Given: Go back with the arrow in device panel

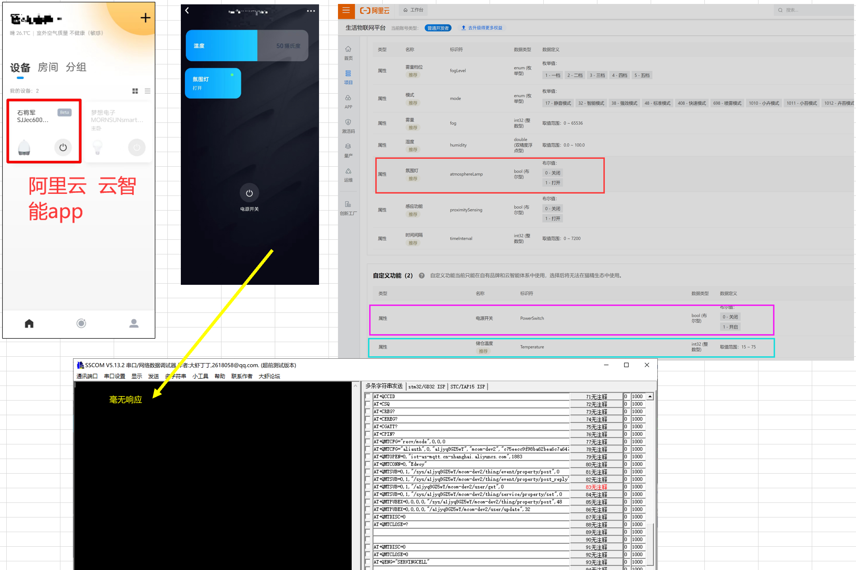Looking at the screenshot, I should coord(187,11).
